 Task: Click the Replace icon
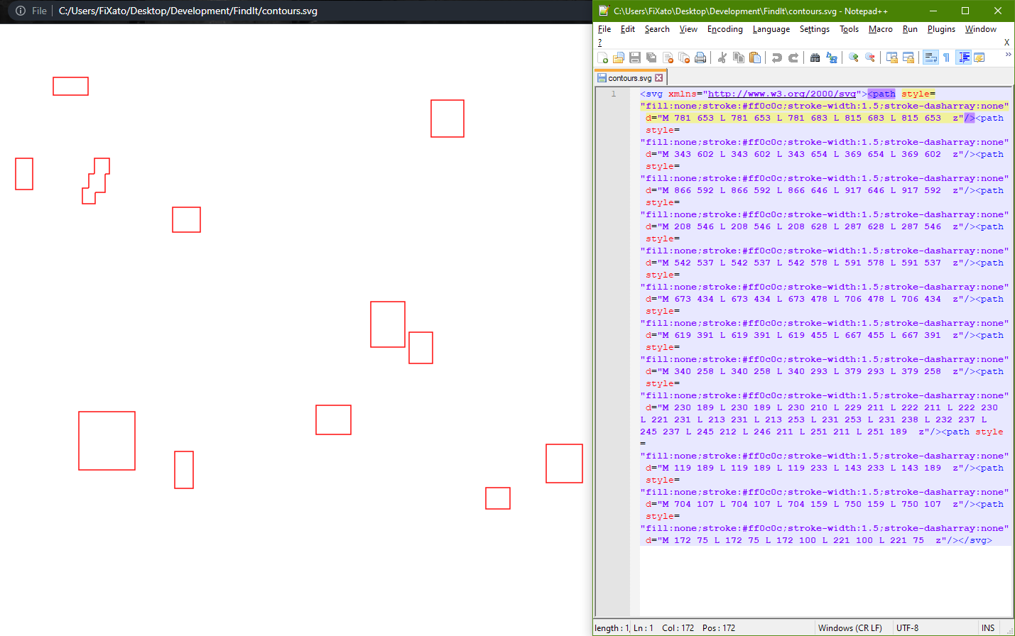click(832, 58)
